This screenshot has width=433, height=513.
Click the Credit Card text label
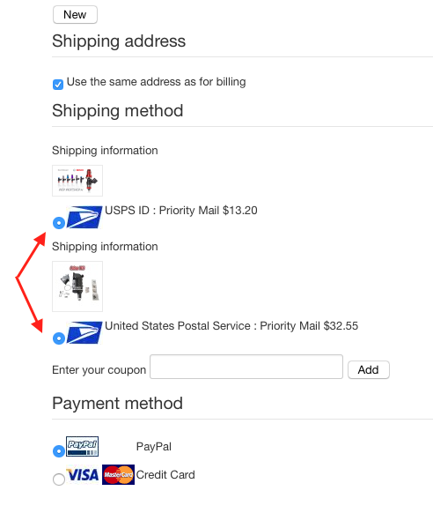coord(165,475)
